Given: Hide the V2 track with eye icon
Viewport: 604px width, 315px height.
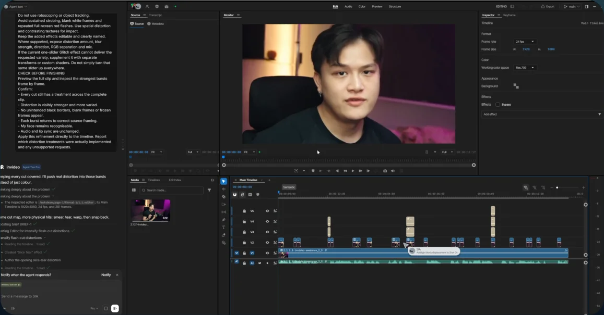Looking at the screenshot, I should coord(267,243).
